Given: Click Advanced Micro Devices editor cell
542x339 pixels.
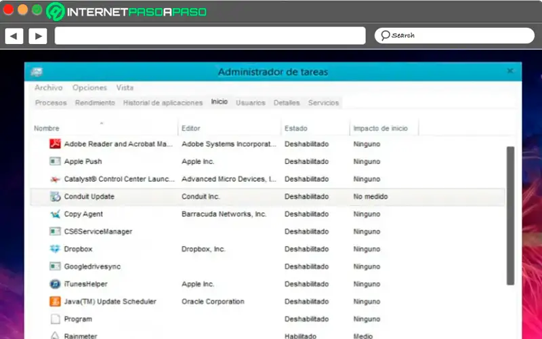Looking at the screenshot, I should [229, 179].
